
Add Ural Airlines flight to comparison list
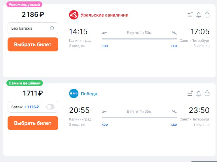click(190, 15)
